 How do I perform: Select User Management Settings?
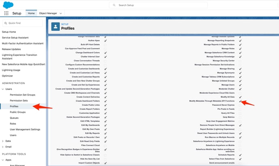tap(25, 130)
